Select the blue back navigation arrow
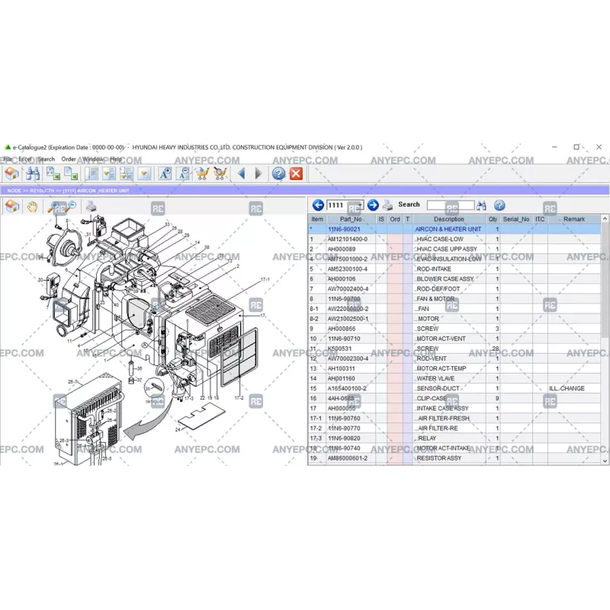The width and height of the screenshot is (610, 610). 241,174
